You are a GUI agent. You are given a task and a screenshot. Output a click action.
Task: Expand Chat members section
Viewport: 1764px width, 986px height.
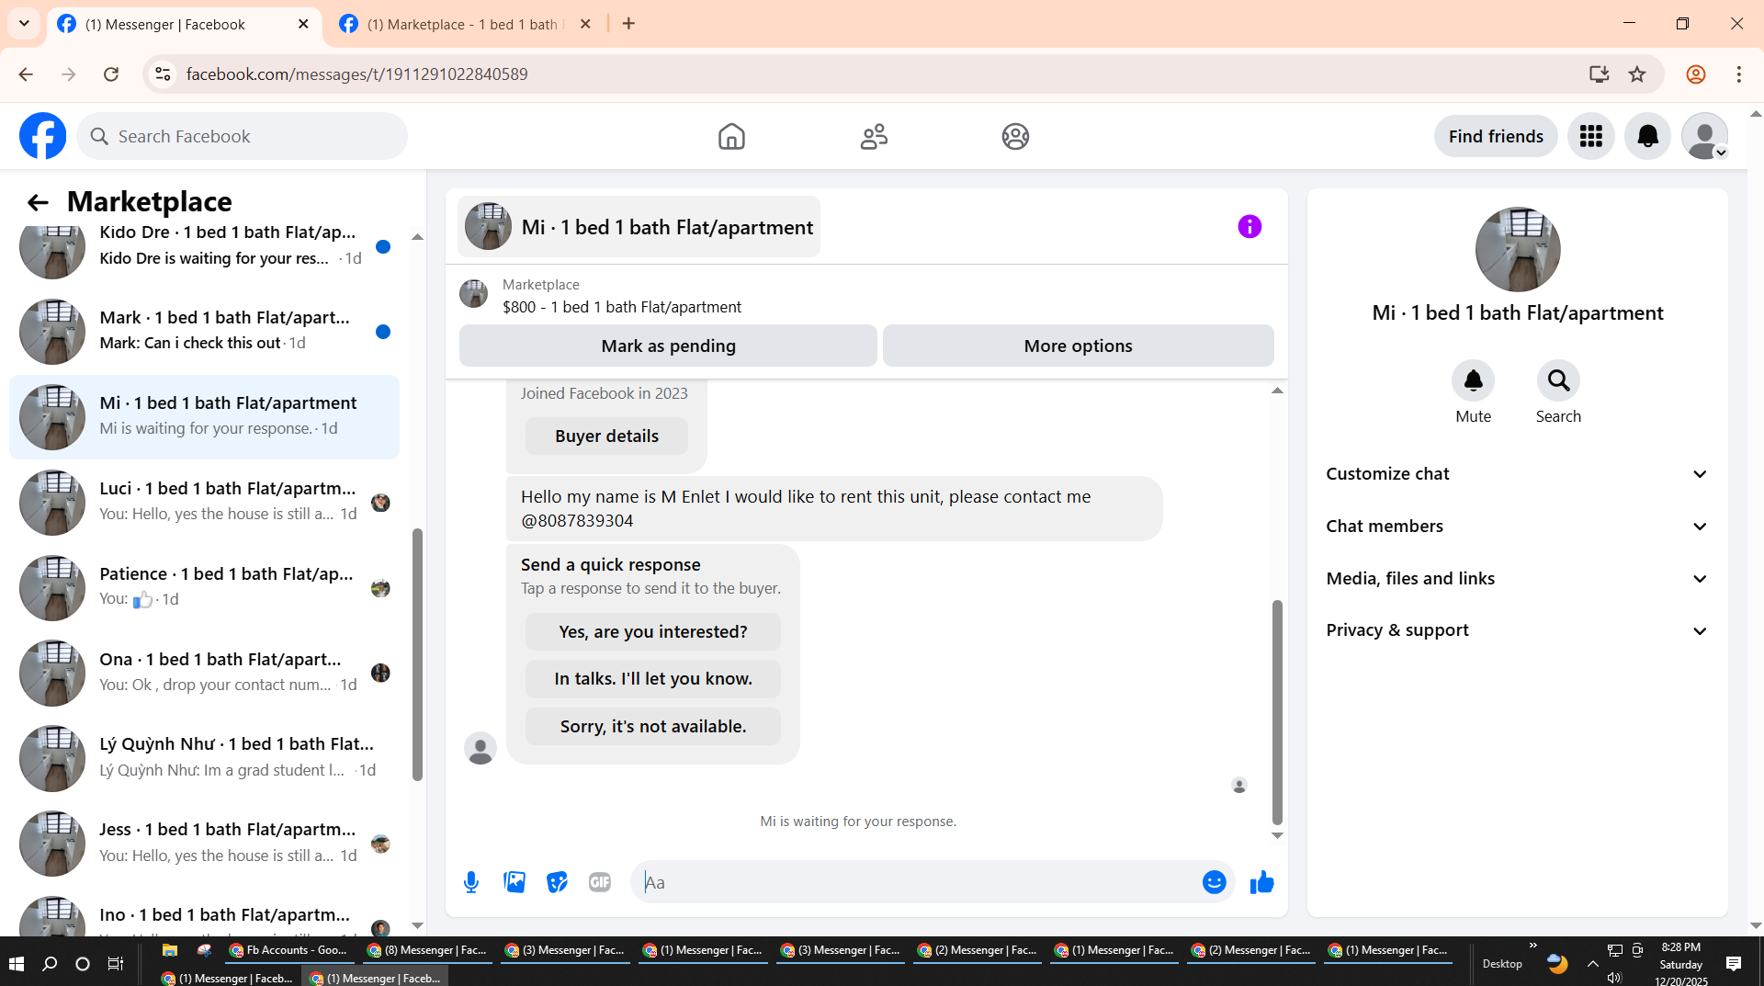(x=1517, y=527)
